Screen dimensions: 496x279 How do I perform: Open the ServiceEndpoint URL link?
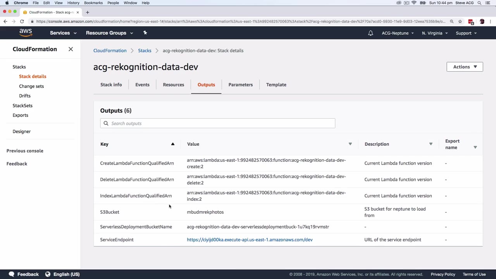point(250,239)
